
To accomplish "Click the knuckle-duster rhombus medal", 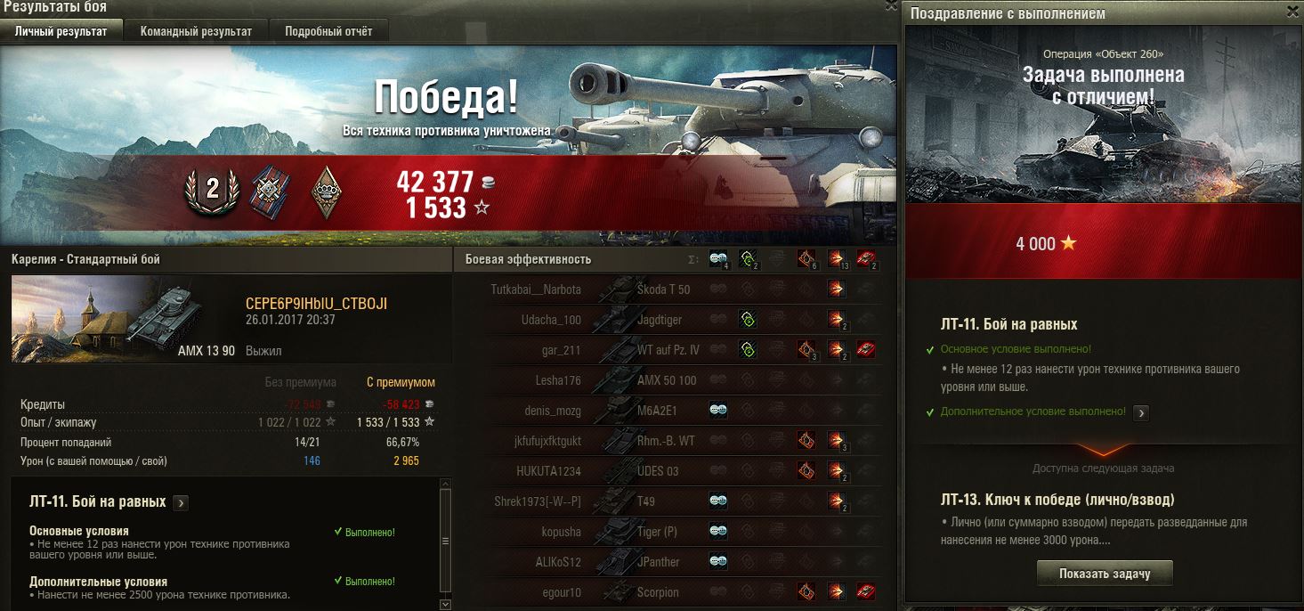I will [324, 188].
